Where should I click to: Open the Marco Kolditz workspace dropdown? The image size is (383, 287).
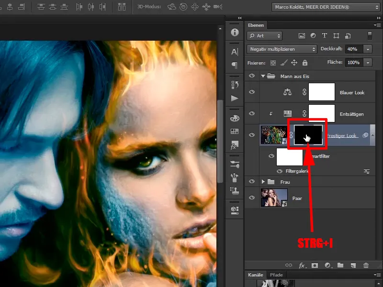(x=326, y=7)
